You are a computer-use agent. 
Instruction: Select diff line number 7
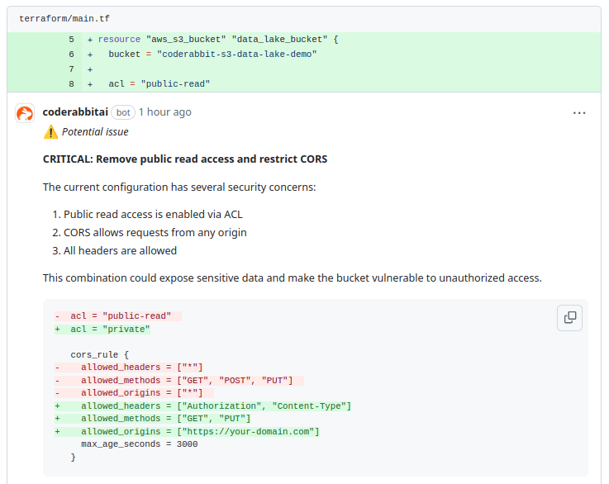click(71, 69)
